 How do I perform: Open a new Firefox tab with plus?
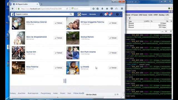coord(41,4)
